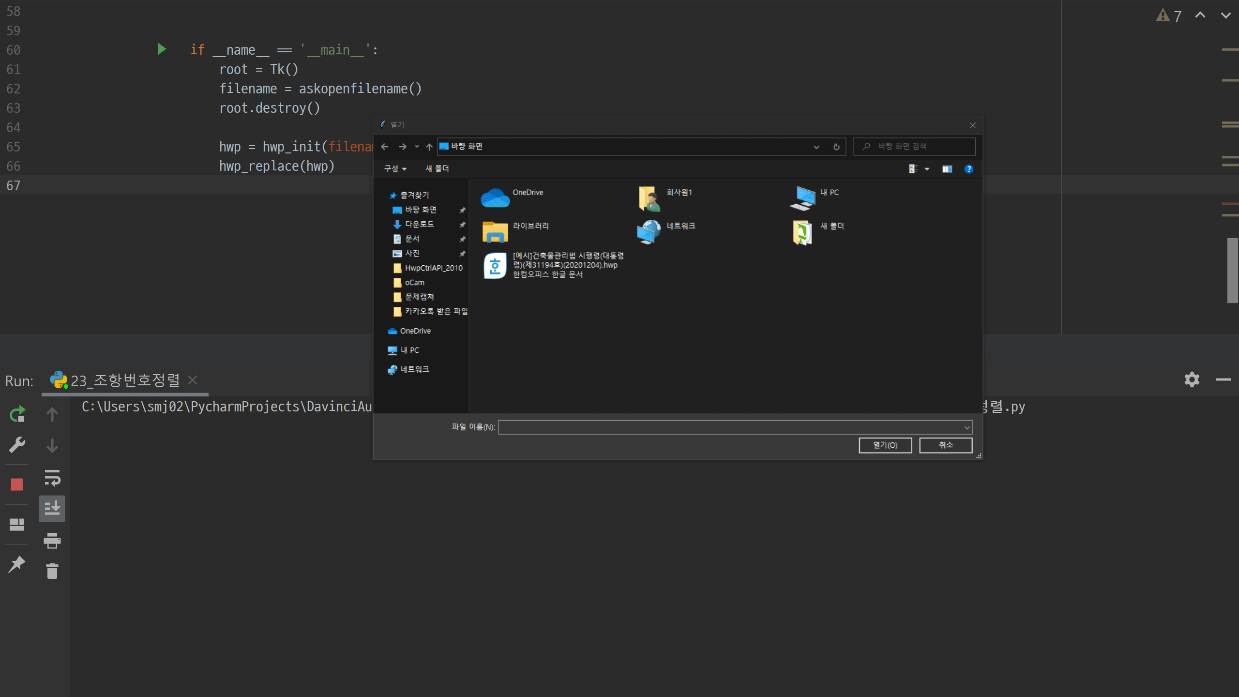The image size is (1239, 697).
Task: Expand the address bar path dropdown
Action: [x=816, y=147]
